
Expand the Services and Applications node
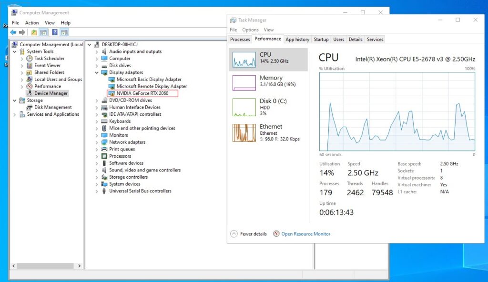click(x=15, y=114)
